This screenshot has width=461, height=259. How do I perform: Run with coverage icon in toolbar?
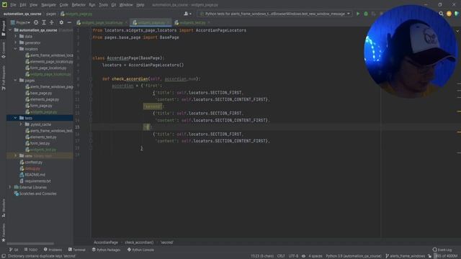click(x=373, y=14)
